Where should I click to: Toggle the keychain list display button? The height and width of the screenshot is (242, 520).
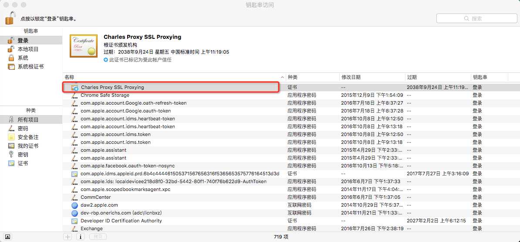coord(8,237)
